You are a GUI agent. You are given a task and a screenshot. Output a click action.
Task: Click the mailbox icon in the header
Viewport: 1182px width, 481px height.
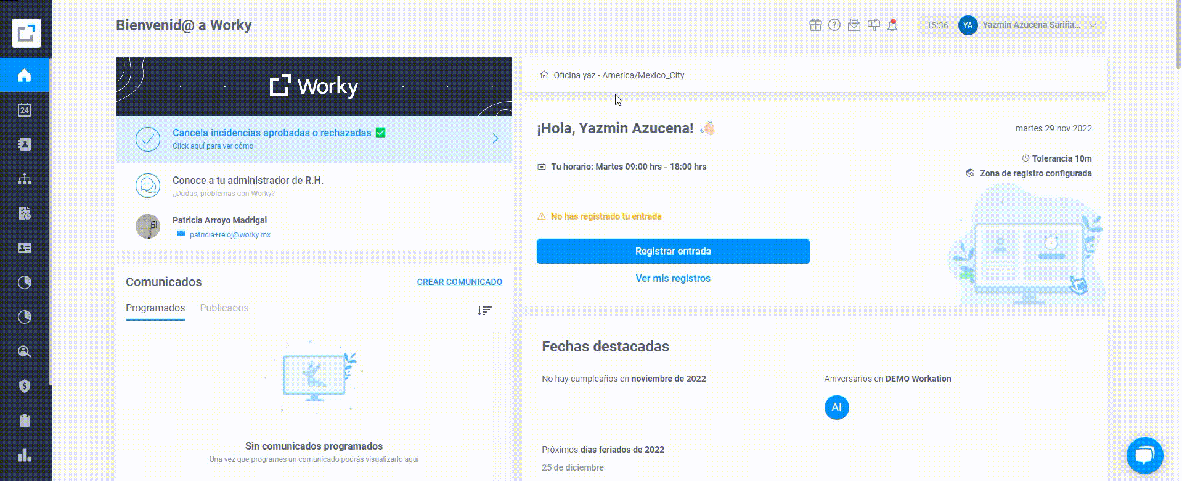tap(873, 25)
